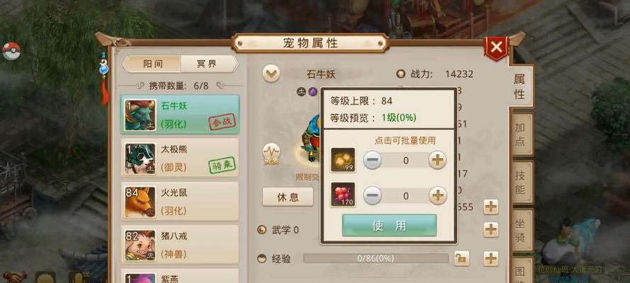Click the plus icon beside 武学 row
This screenshot has height=283, width=630.
coord(490,230)
